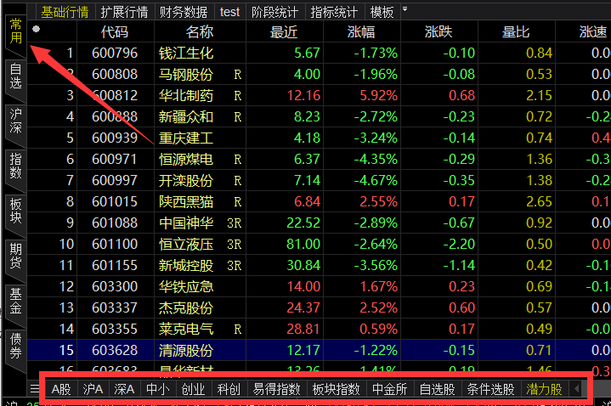Select stock 华北制药
611x406 pixels.
tap(186, 95)
